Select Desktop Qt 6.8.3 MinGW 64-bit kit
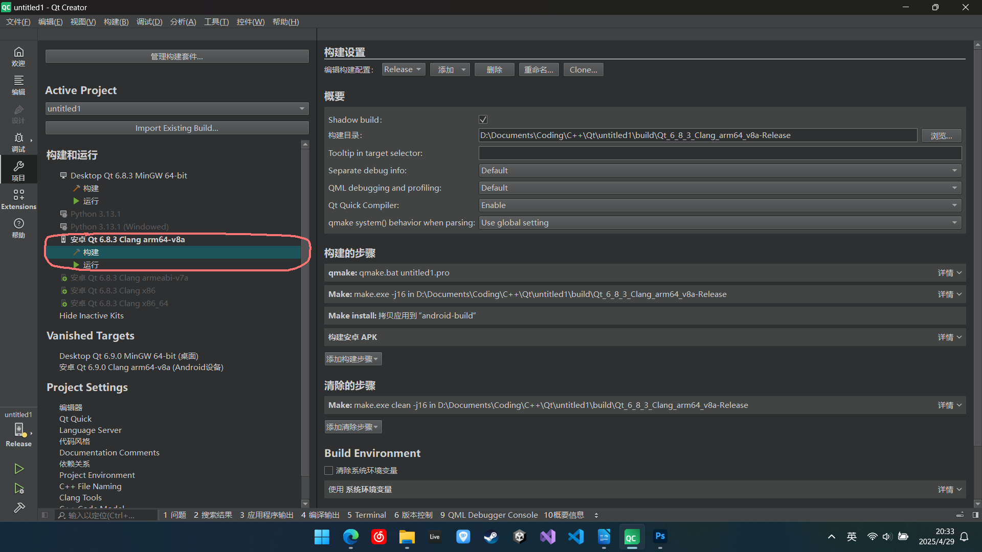Image resolution: width=982 pixels, height=552 pixels. pyautogui.click(x=128, y=175)
